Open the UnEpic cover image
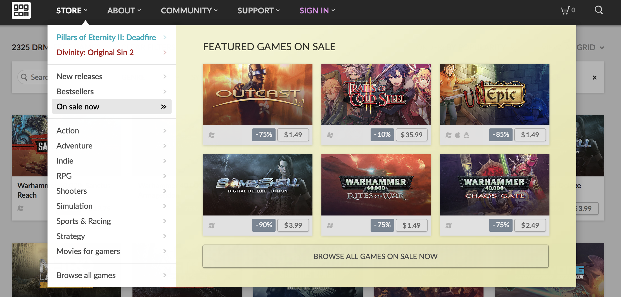 coord(495,94)
